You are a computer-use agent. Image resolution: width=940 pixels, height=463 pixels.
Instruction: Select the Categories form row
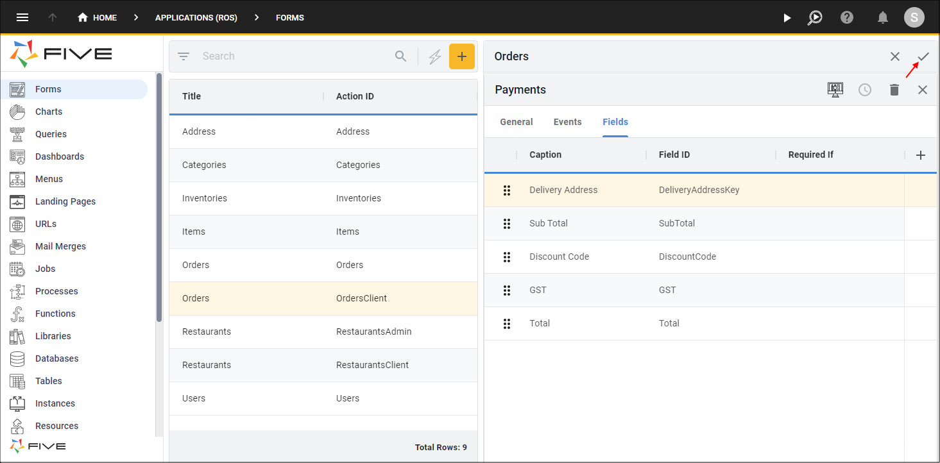pyautogui.click(x=323, y=165)
